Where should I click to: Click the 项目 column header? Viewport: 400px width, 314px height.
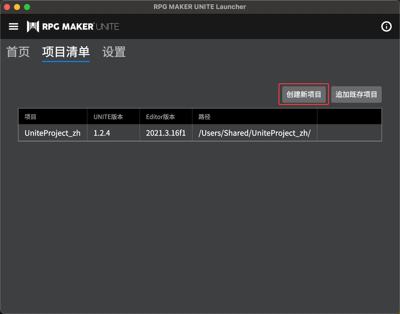53,116
